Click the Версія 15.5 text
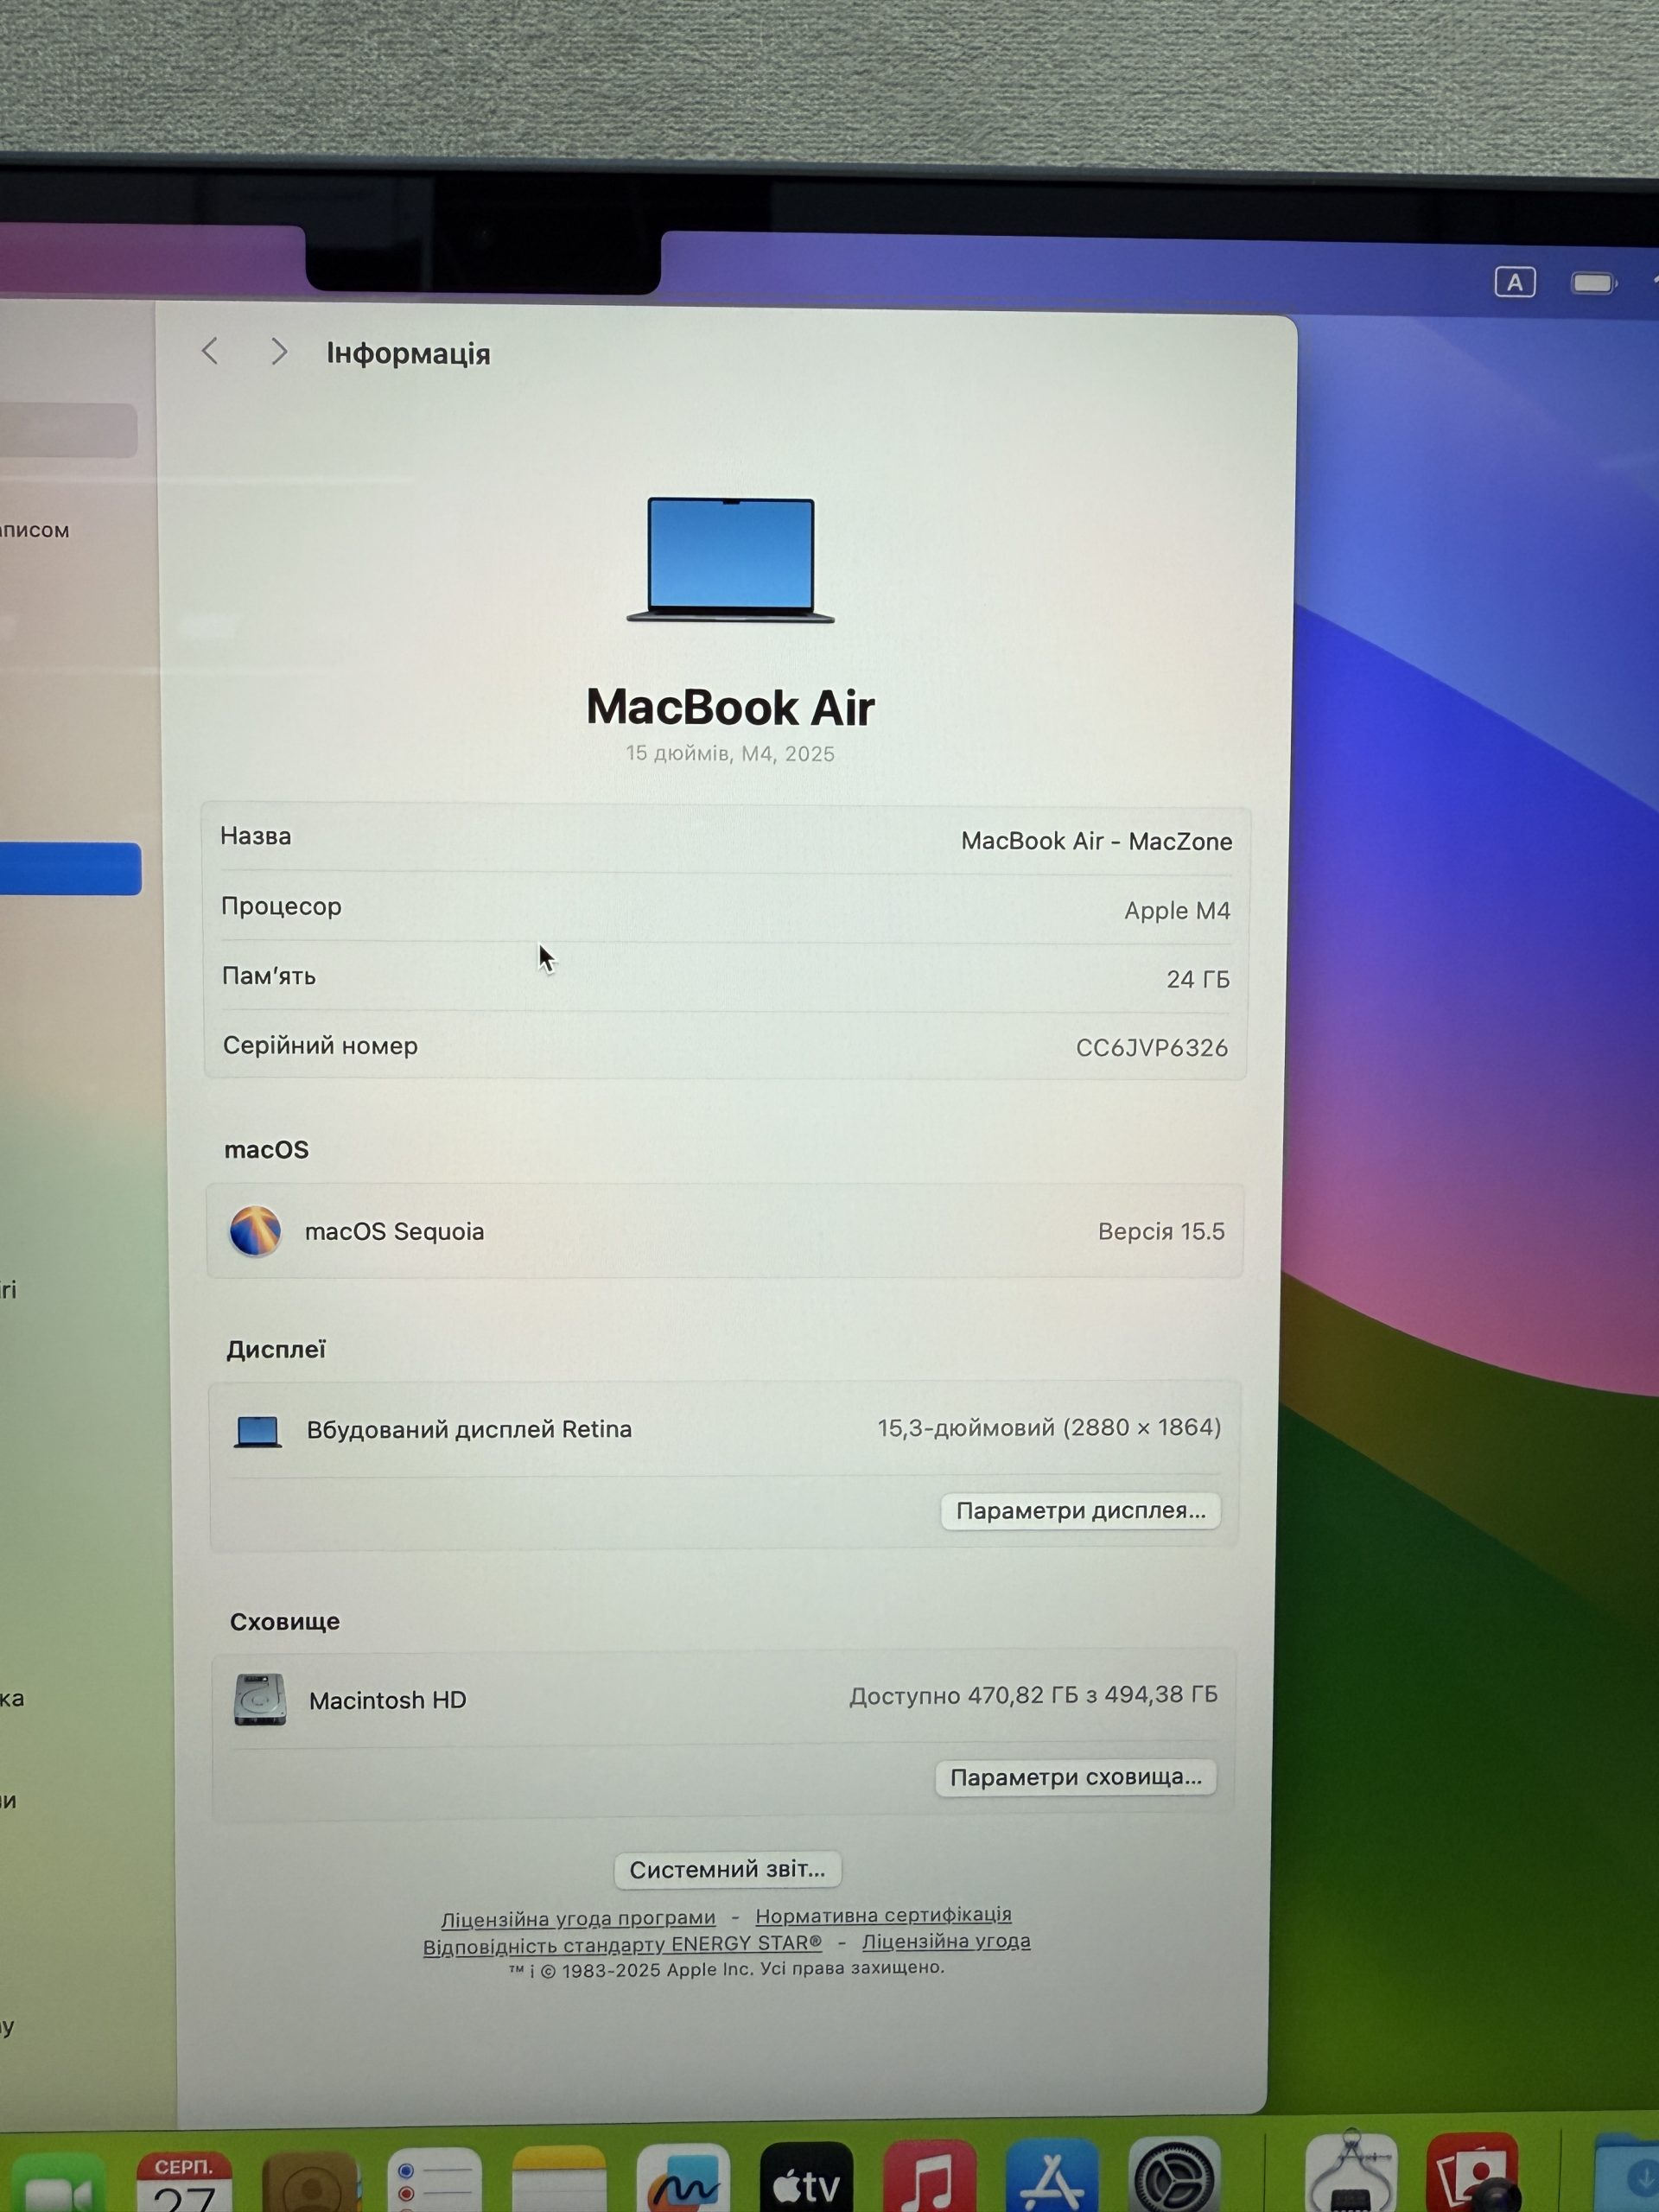Image resolution: width=1659 pixels, height=2212 pixels. click(x=1161, y=1231)
